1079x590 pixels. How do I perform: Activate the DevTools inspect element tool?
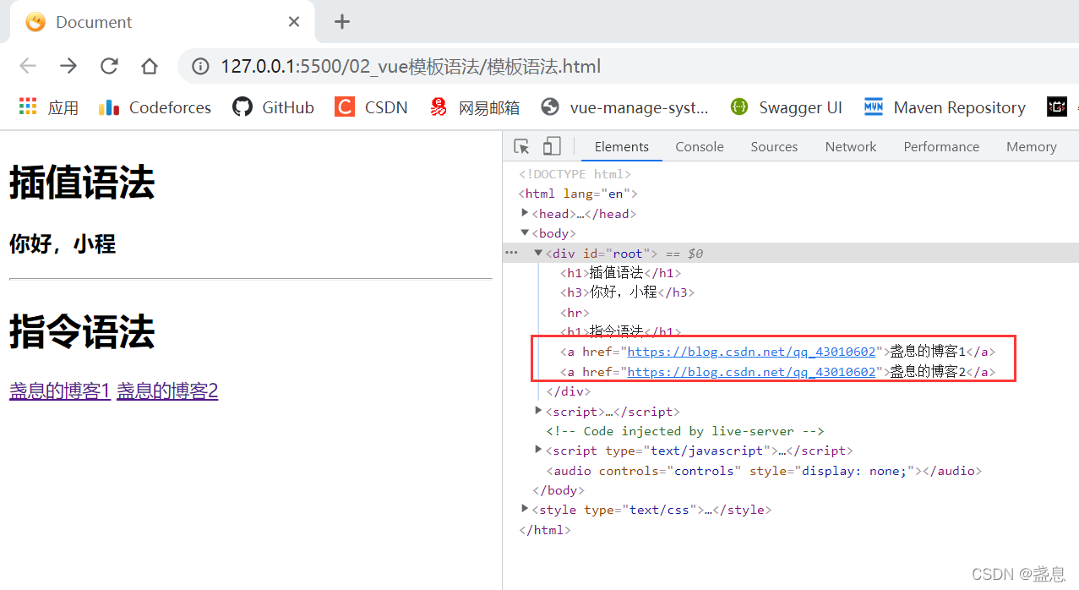coord(522,146)
